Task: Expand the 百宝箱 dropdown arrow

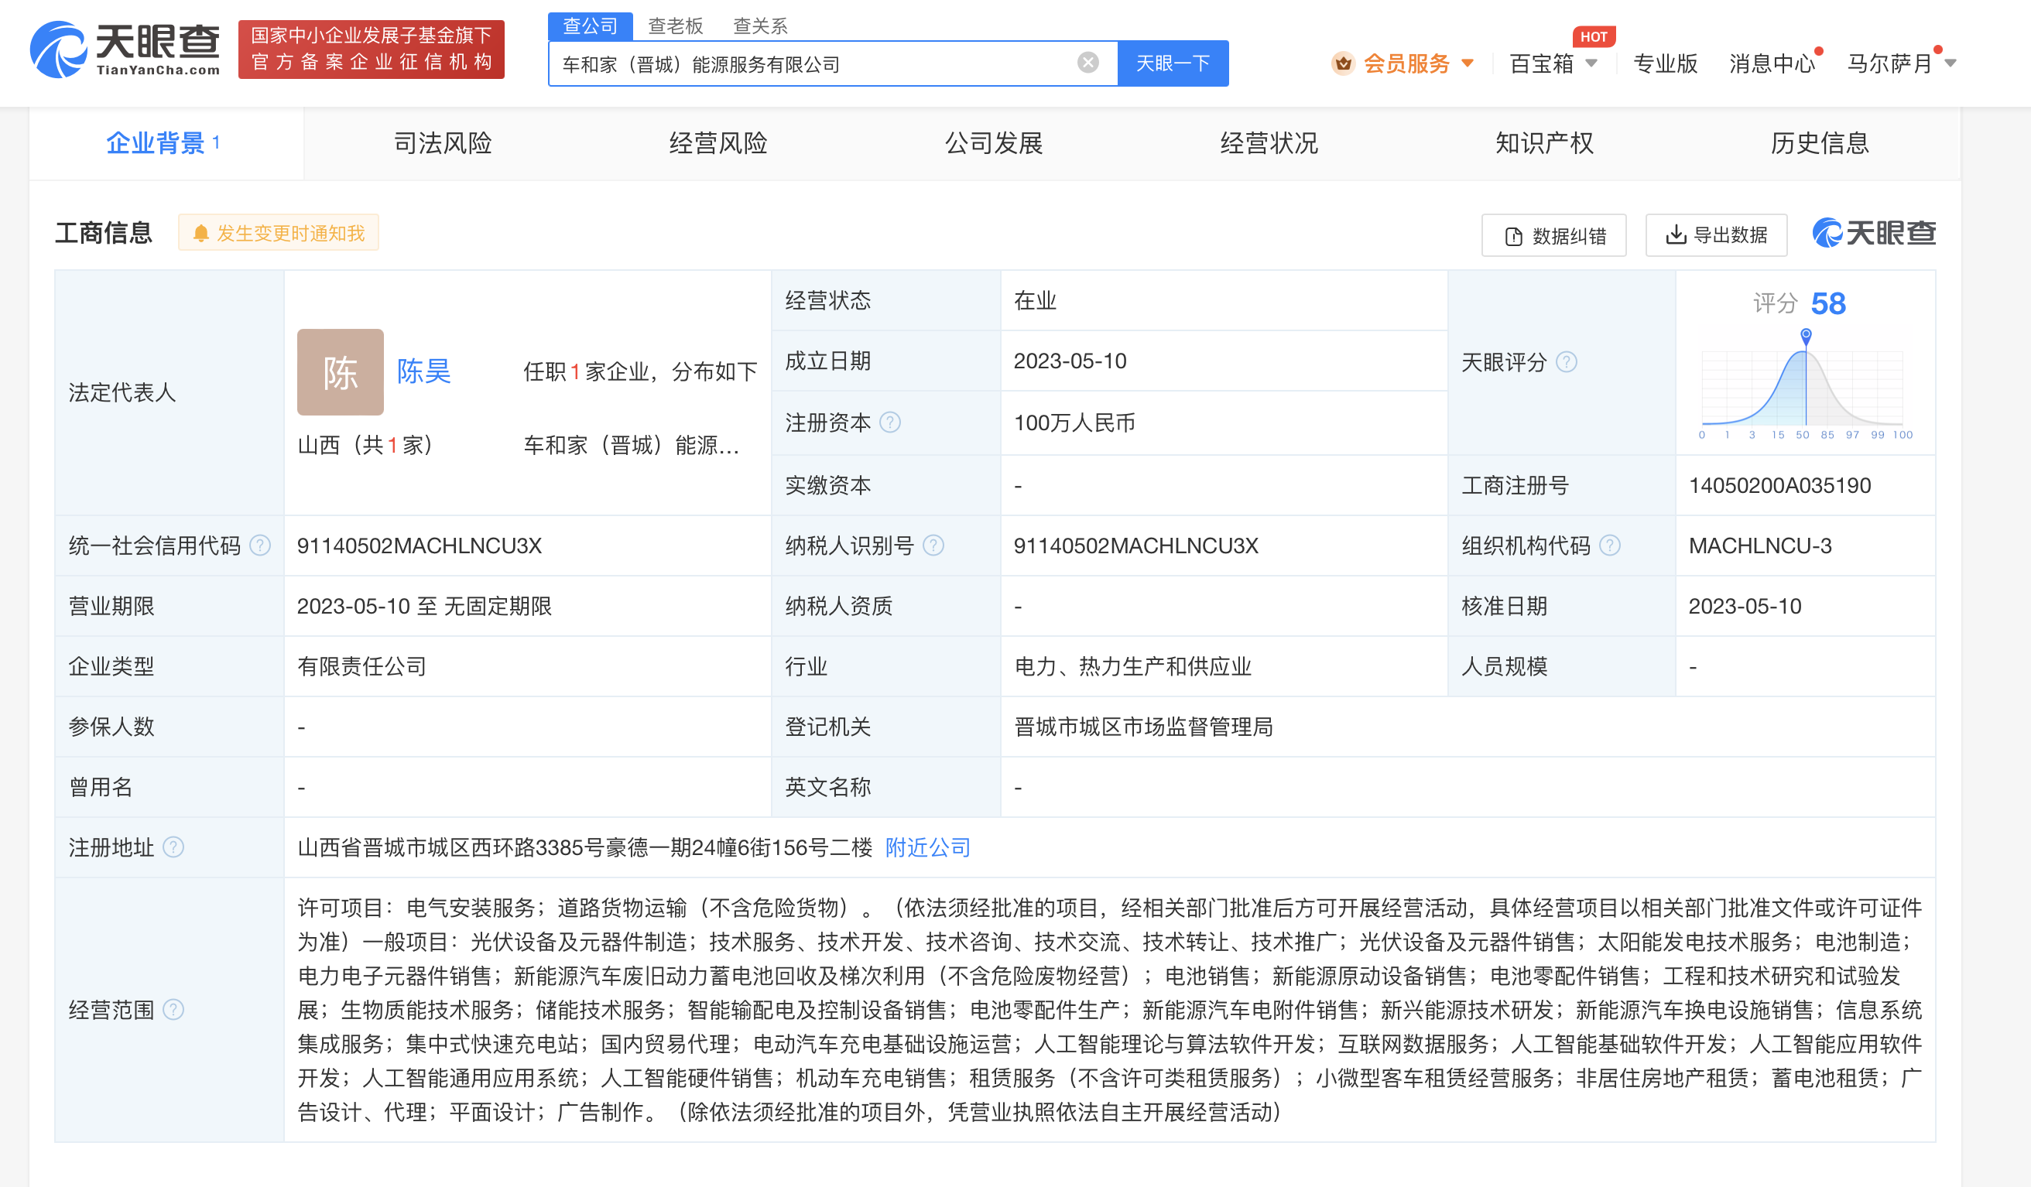Action: pos(1591,63)
